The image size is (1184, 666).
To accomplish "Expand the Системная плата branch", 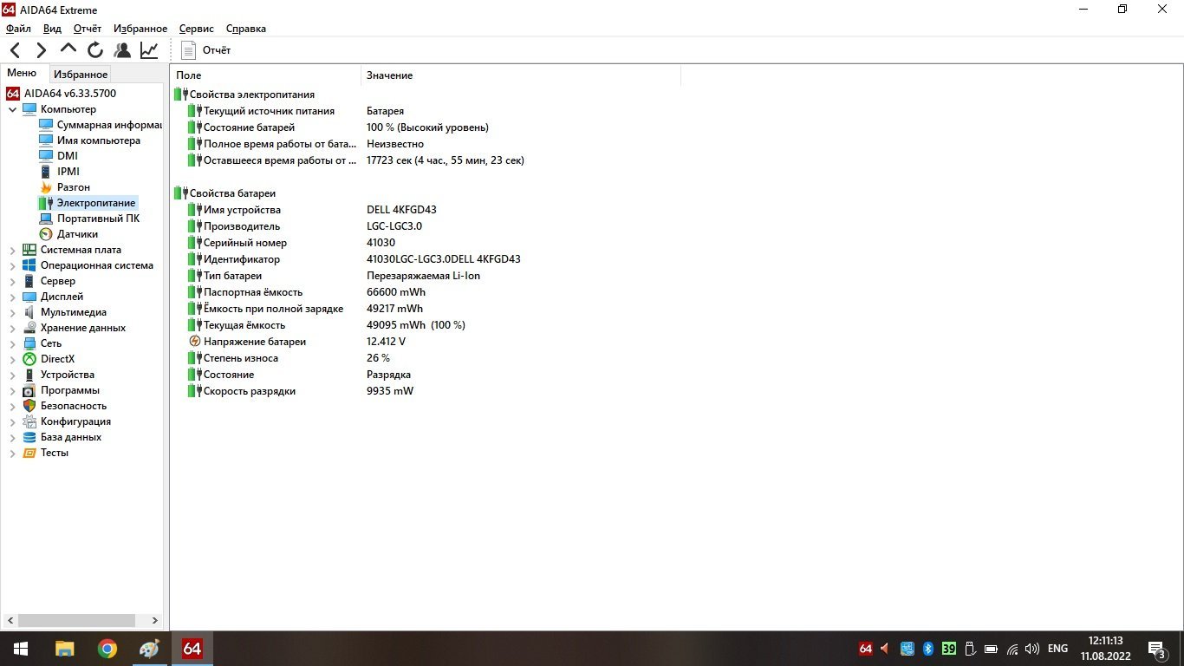I will 12,250.
